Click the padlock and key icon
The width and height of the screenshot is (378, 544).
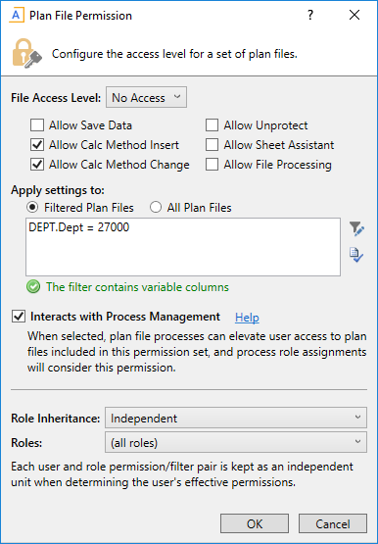click(x=27, y=53)
